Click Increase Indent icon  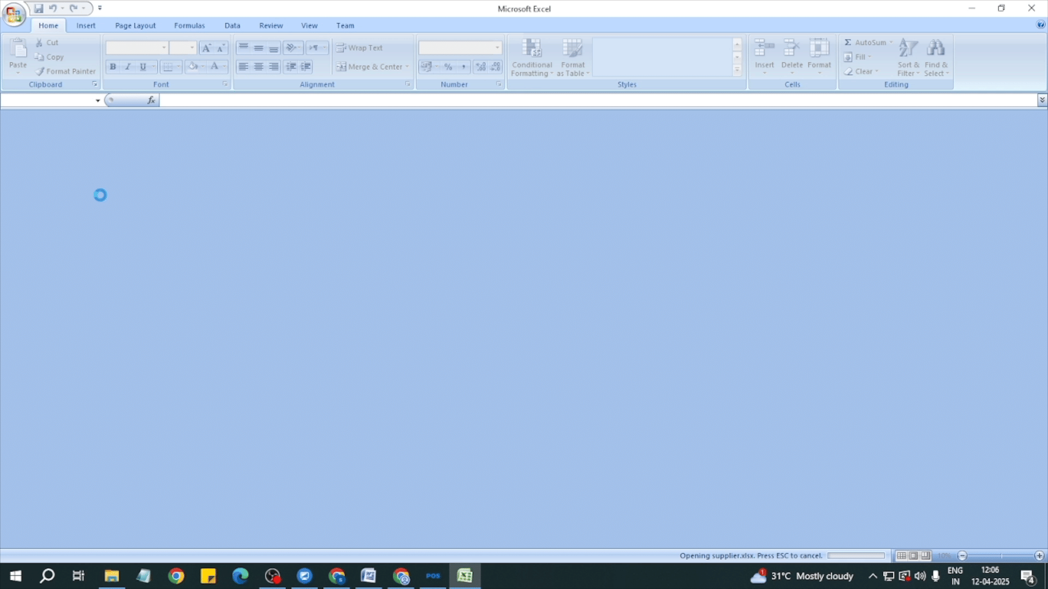pyautogui.click(x=306, y=67)
